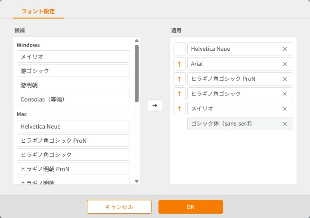Image resolution: width=310 pixels, height=218 pixels.
Task: Move applied ヒラギノ角ゴシック up one position
Action: (179, 94)
